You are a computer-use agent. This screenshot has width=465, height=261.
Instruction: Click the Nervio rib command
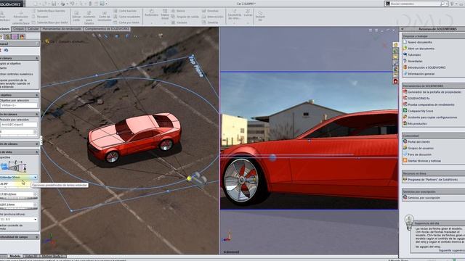(x=178, y=11)
